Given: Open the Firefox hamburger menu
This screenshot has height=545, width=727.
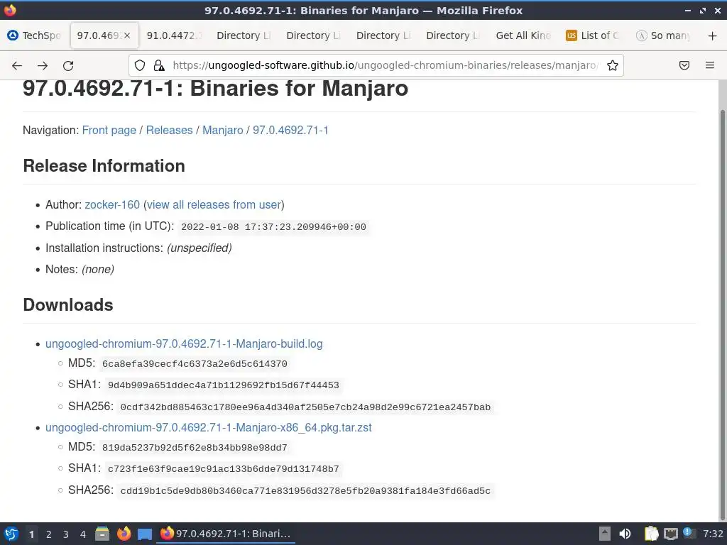Looking at the screenshot, I should [x=710, y=65].
